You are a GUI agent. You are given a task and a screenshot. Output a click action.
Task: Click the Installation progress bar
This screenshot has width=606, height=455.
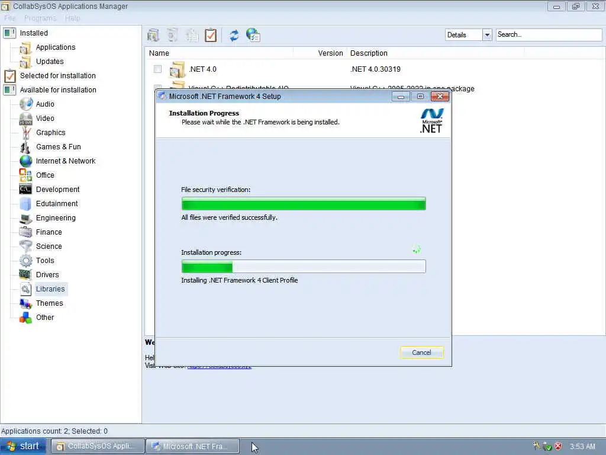pos(304,266)
